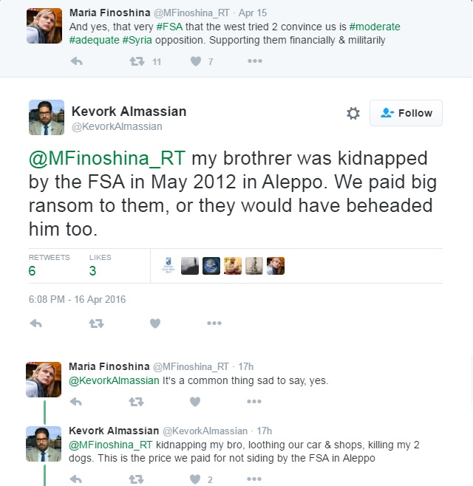Like Maria's 'common thing' reply
The width and height of the screenshot is (473, 486).
[x=195, y=402]
